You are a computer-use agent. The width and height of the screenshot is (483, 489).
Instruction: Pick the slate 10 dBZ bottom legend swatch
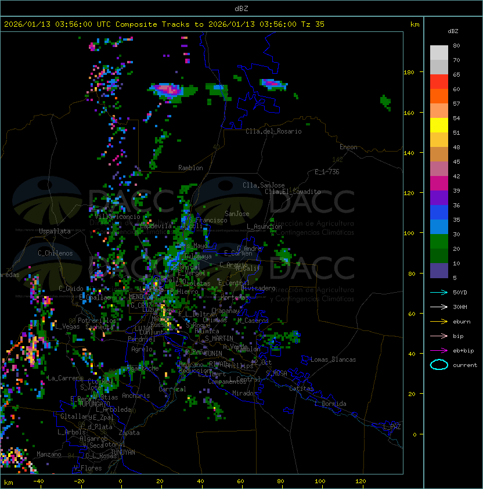pyautogui.click(x=439, y=271)
